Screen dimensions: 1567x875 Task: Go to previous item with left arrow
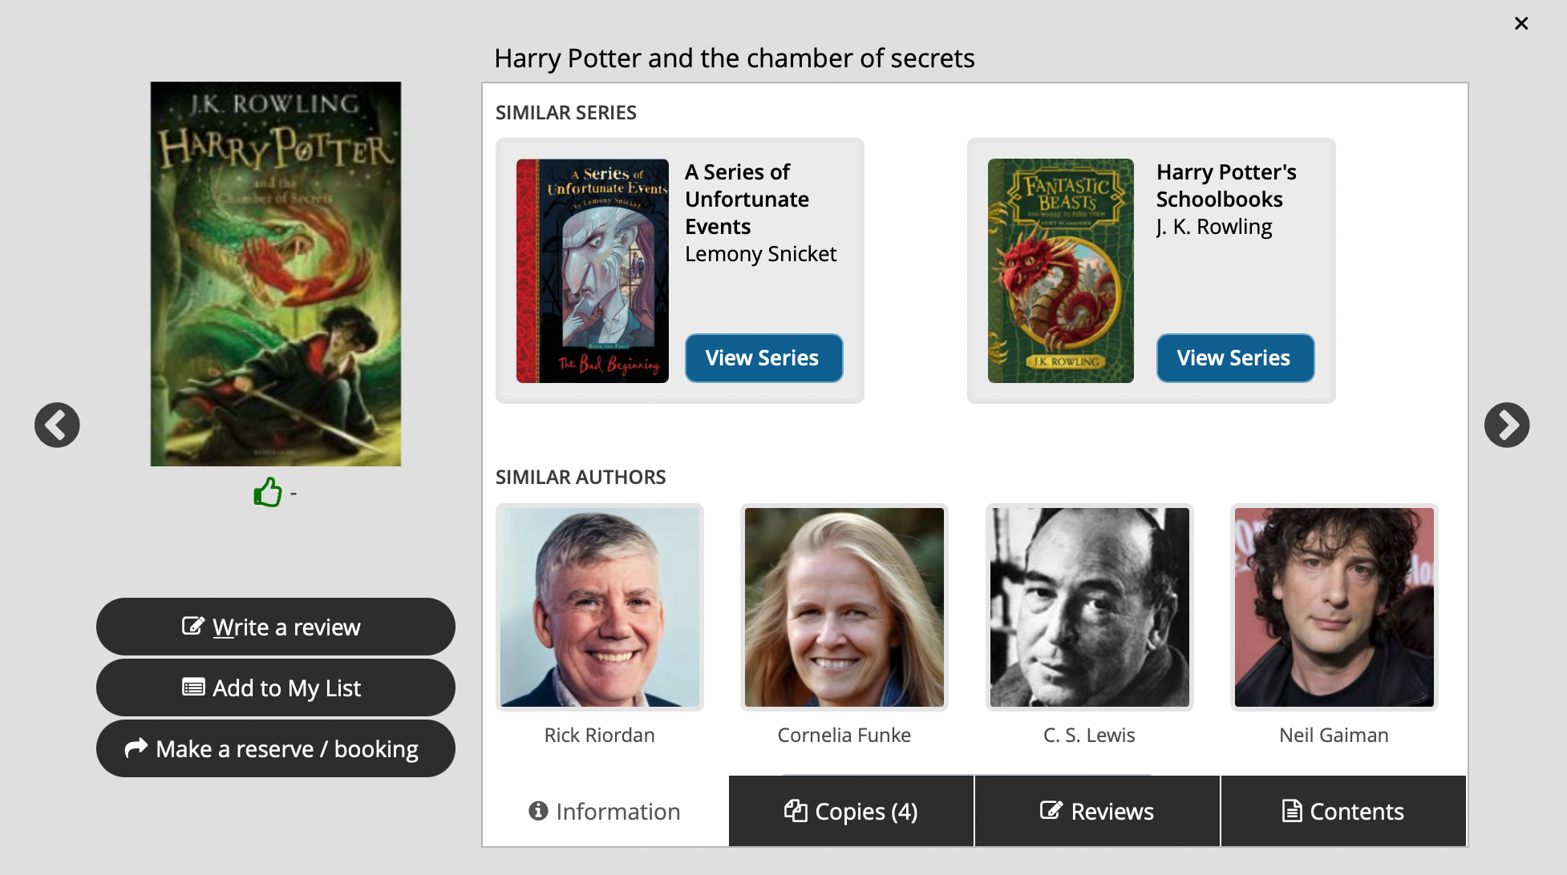[57, 425]
